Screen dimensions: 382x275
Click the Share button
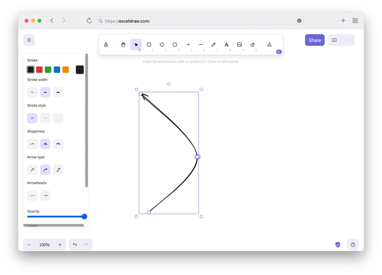(x=314, y=40)
